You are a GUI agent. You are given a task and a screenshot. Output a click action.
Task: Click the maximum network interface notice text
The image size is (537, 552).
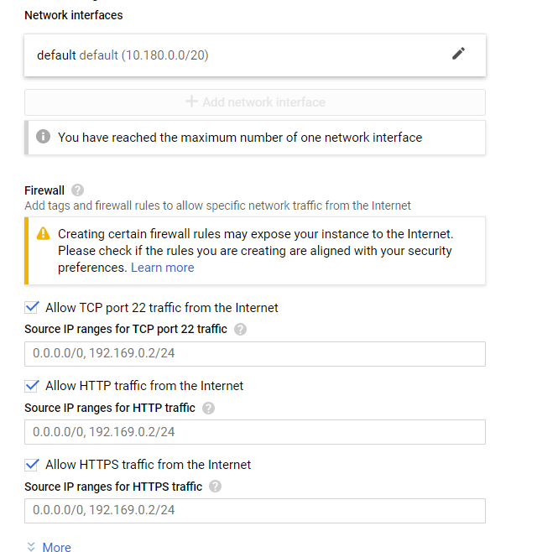[x=240, y=138]
